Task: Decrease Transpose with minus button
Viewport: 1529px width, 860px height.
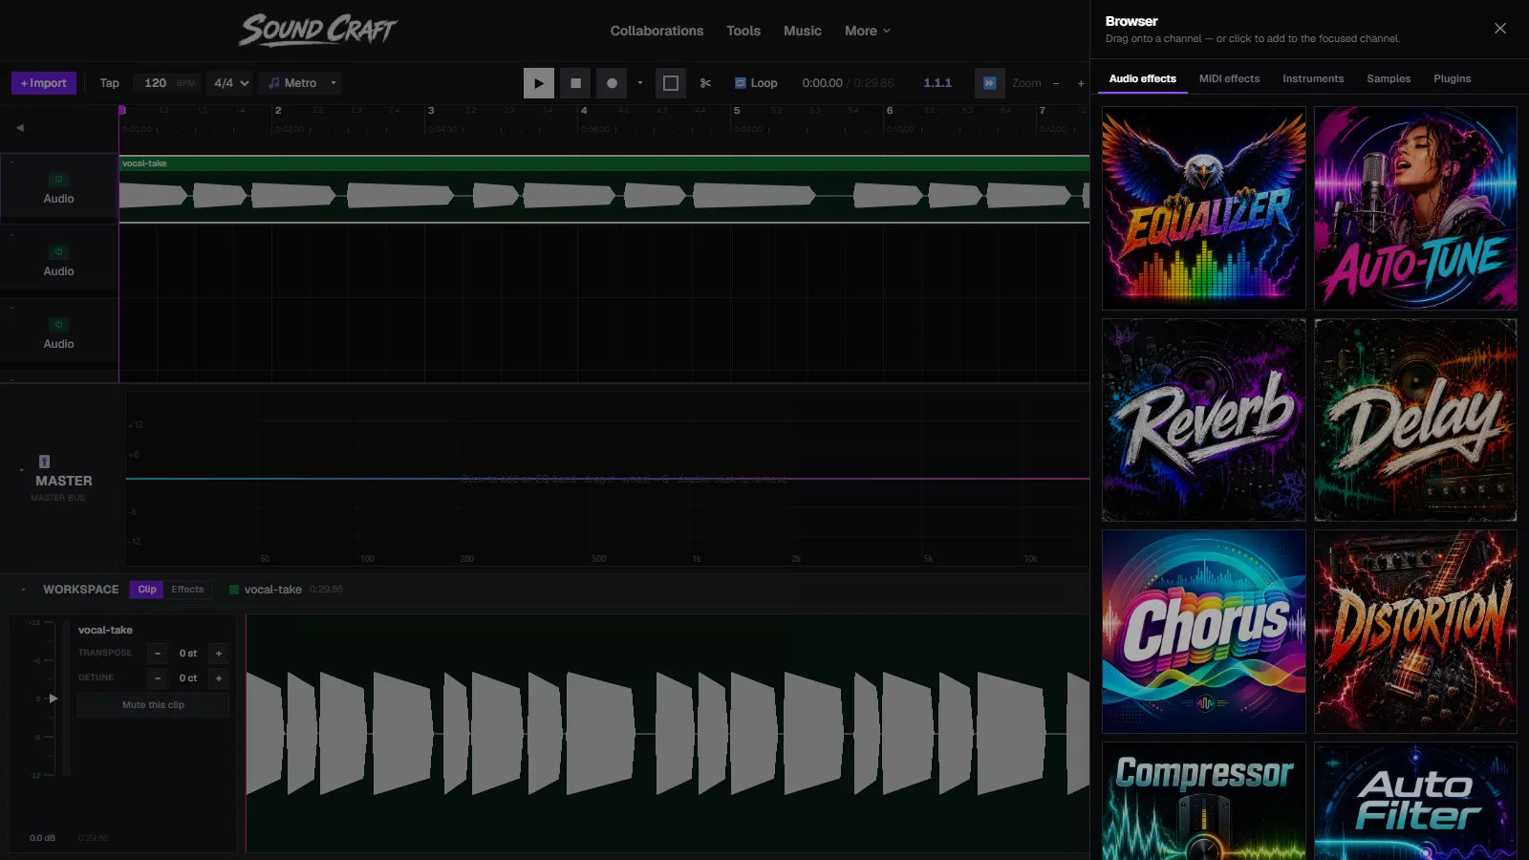Action: [x=158, y=654]
